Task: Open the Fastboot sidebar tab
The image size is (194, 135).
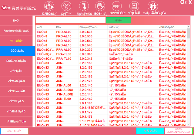Action: [x=16, y=31]
